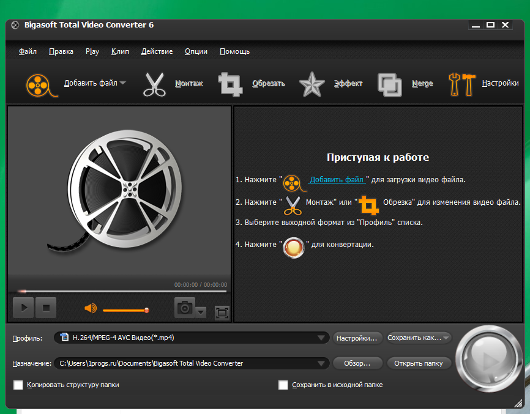Open the Эффект star tool
Viewport: 530px width, 414px height.
[x=312, y=84]
